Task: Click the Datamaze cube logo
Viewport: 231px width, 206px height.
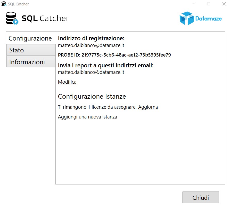Action: click(187, 18)
